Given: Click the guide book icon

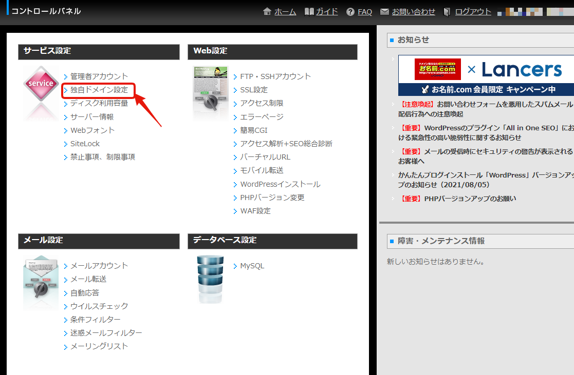Looking at the screenshot, I should [x=309, y=12].
